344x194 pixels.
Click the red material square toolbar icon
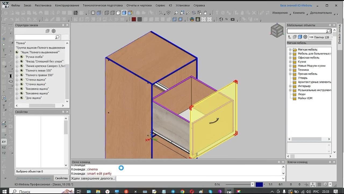tap(134, 19)
